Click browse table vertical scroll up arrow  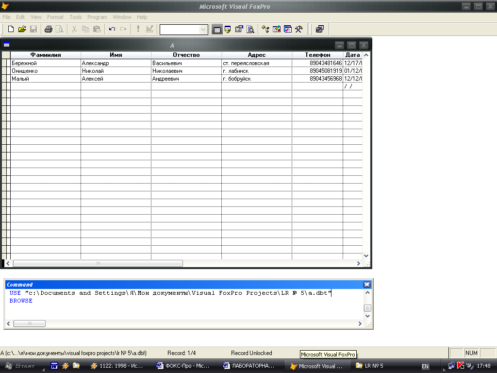click(x=366, y=55)
